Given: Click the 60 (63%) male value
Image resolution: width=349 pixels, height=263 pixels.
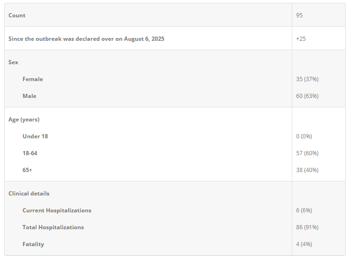Looking at the screenshot, I should (307, 96).
